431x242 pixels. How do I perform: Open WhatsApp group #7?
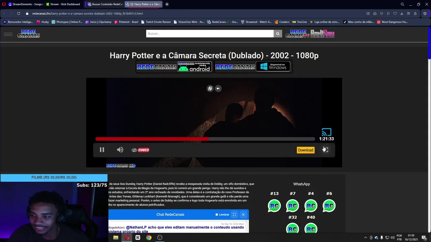pyautogui.click(x=293, y=206)
